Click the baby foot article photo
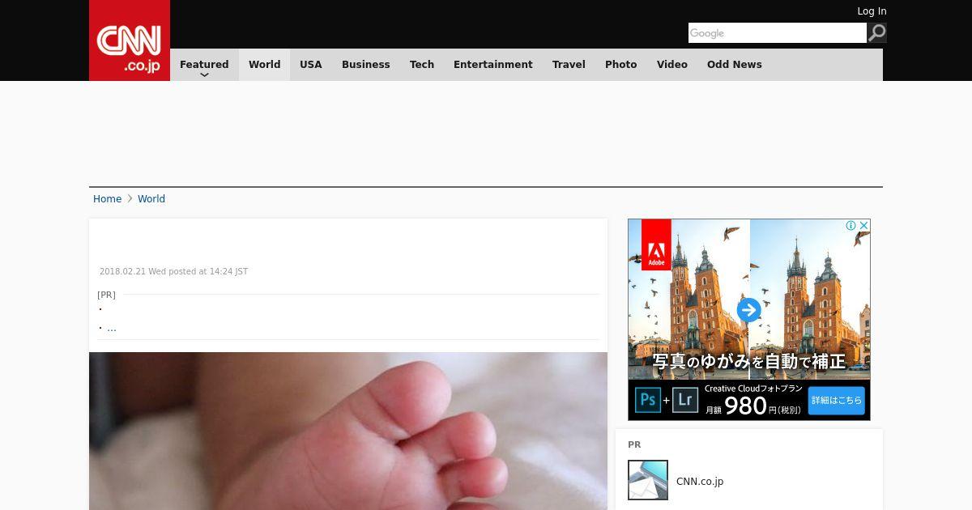 click(348, 431)
